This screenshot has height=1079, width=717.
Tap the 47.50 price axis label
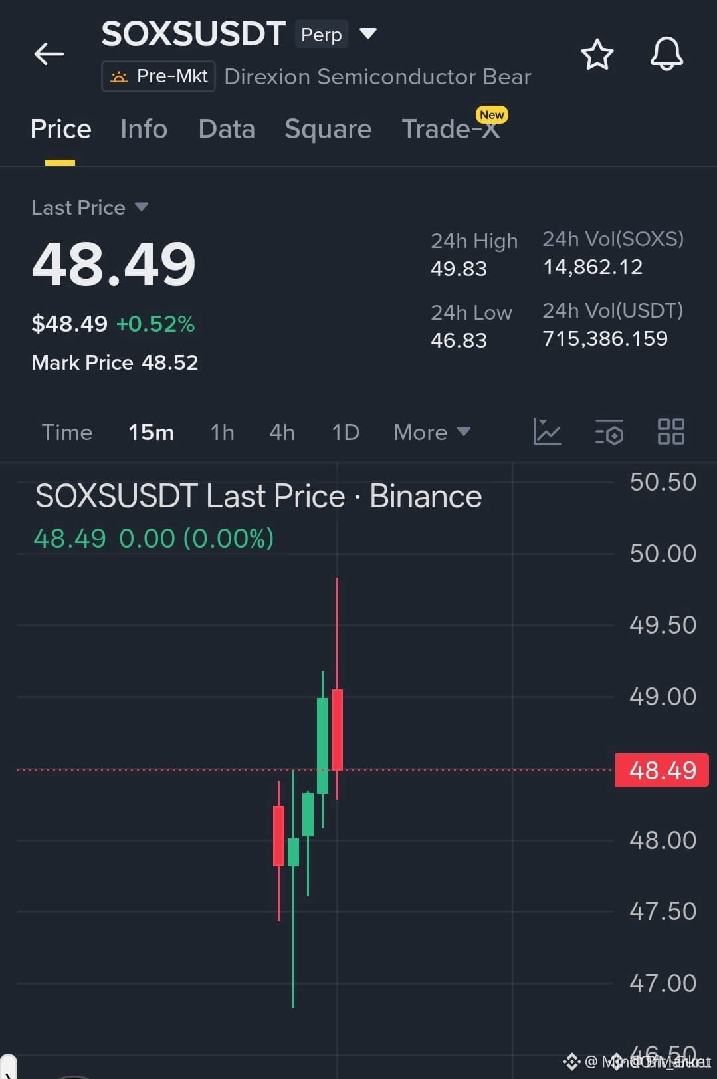coord(663,911)
